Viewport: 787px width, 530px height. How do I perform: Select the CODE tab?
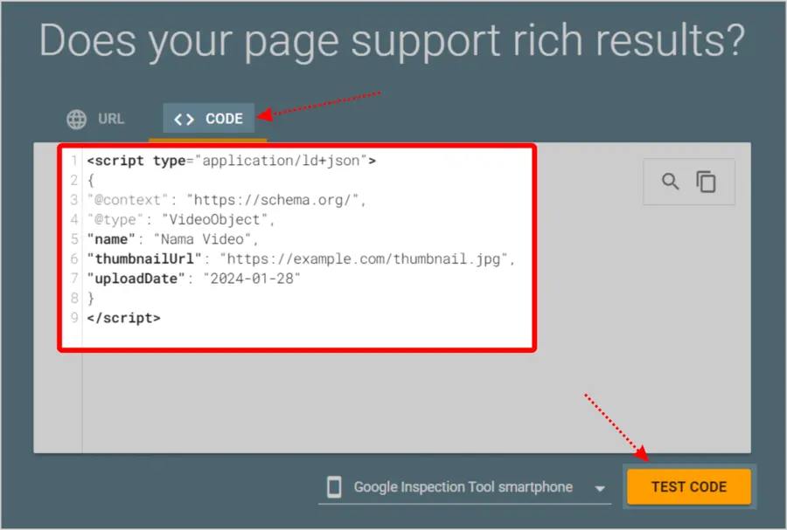tap(209, 119)
